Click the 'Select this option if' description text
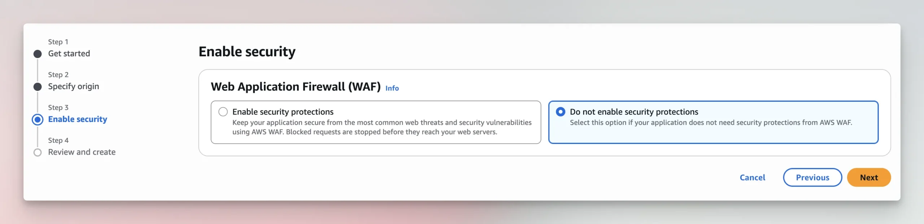The height and width of the screenshot is (224, 924). 711,123
